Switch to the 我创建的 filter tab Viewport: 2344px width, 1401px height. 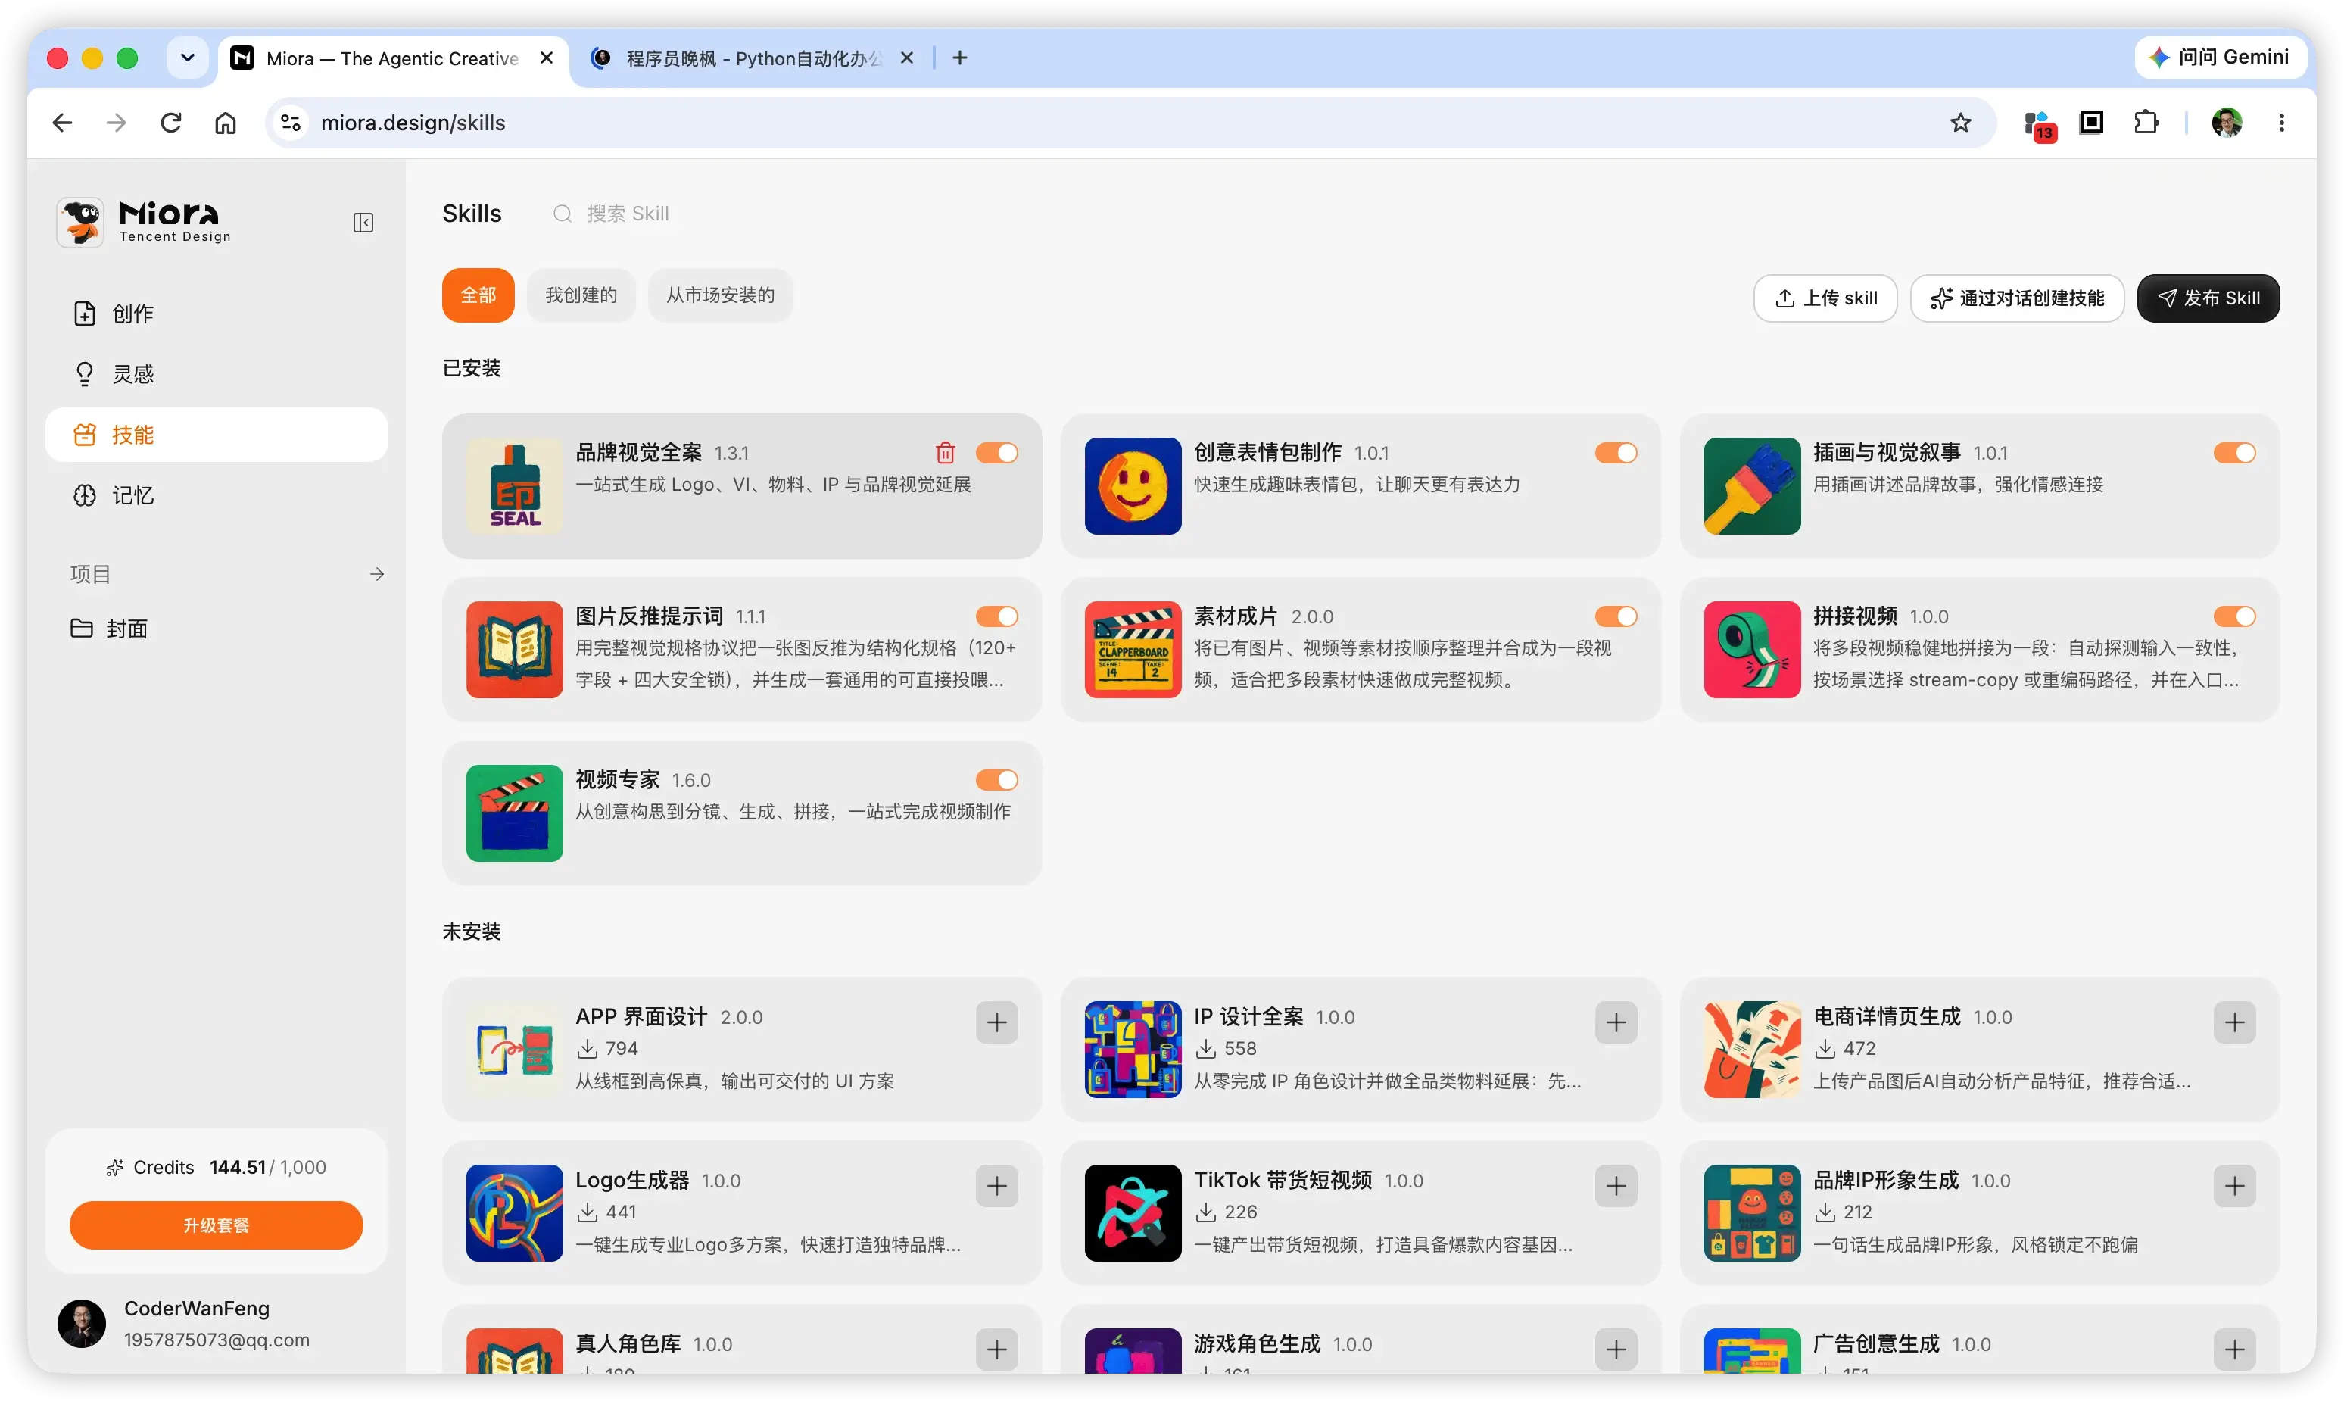581,295
